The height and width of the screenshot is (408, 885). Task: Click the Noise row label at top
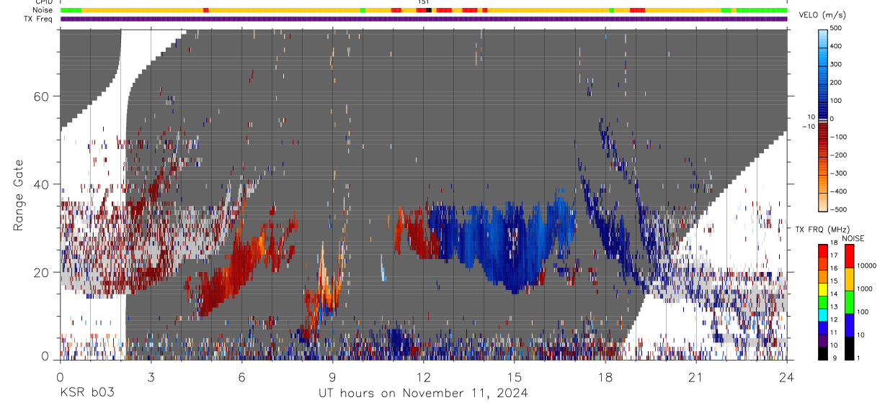[x=44, y=10]
